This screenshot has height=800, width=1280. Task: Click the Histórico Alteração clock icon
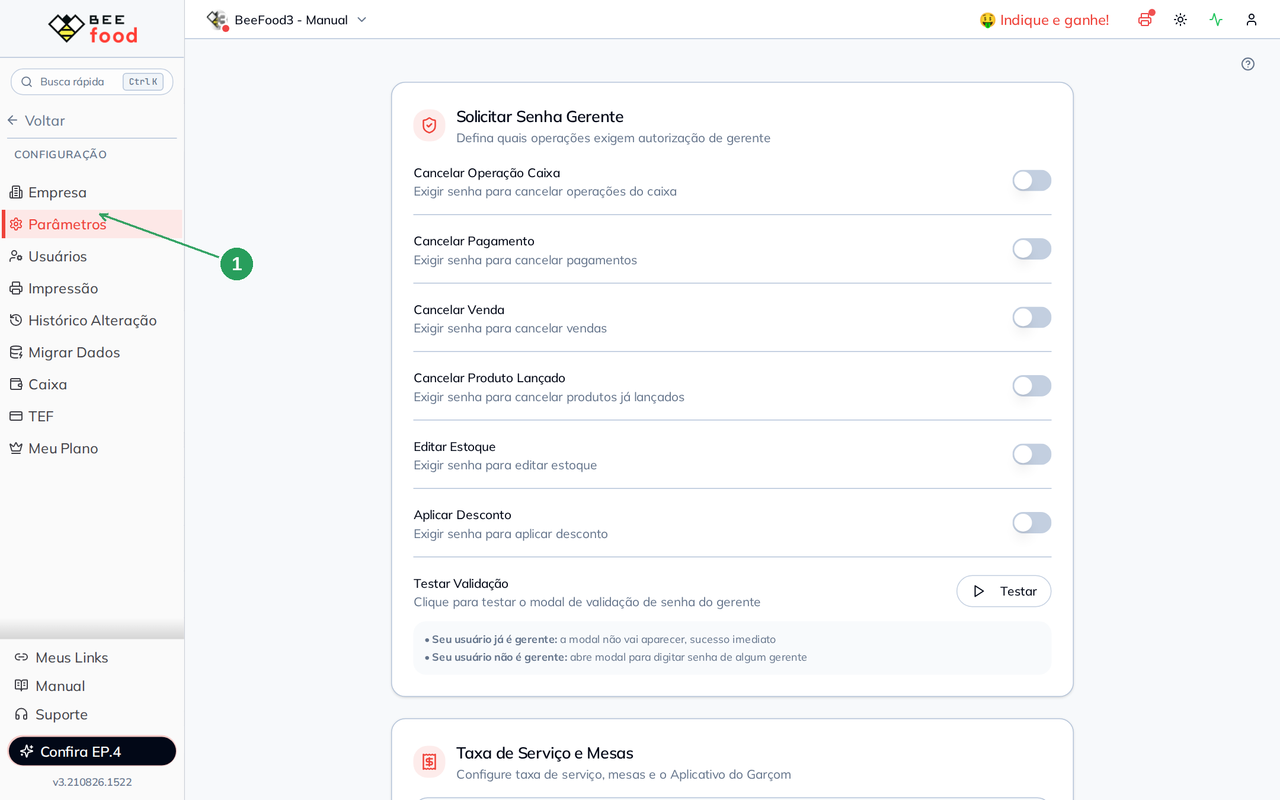coord(16,320)
